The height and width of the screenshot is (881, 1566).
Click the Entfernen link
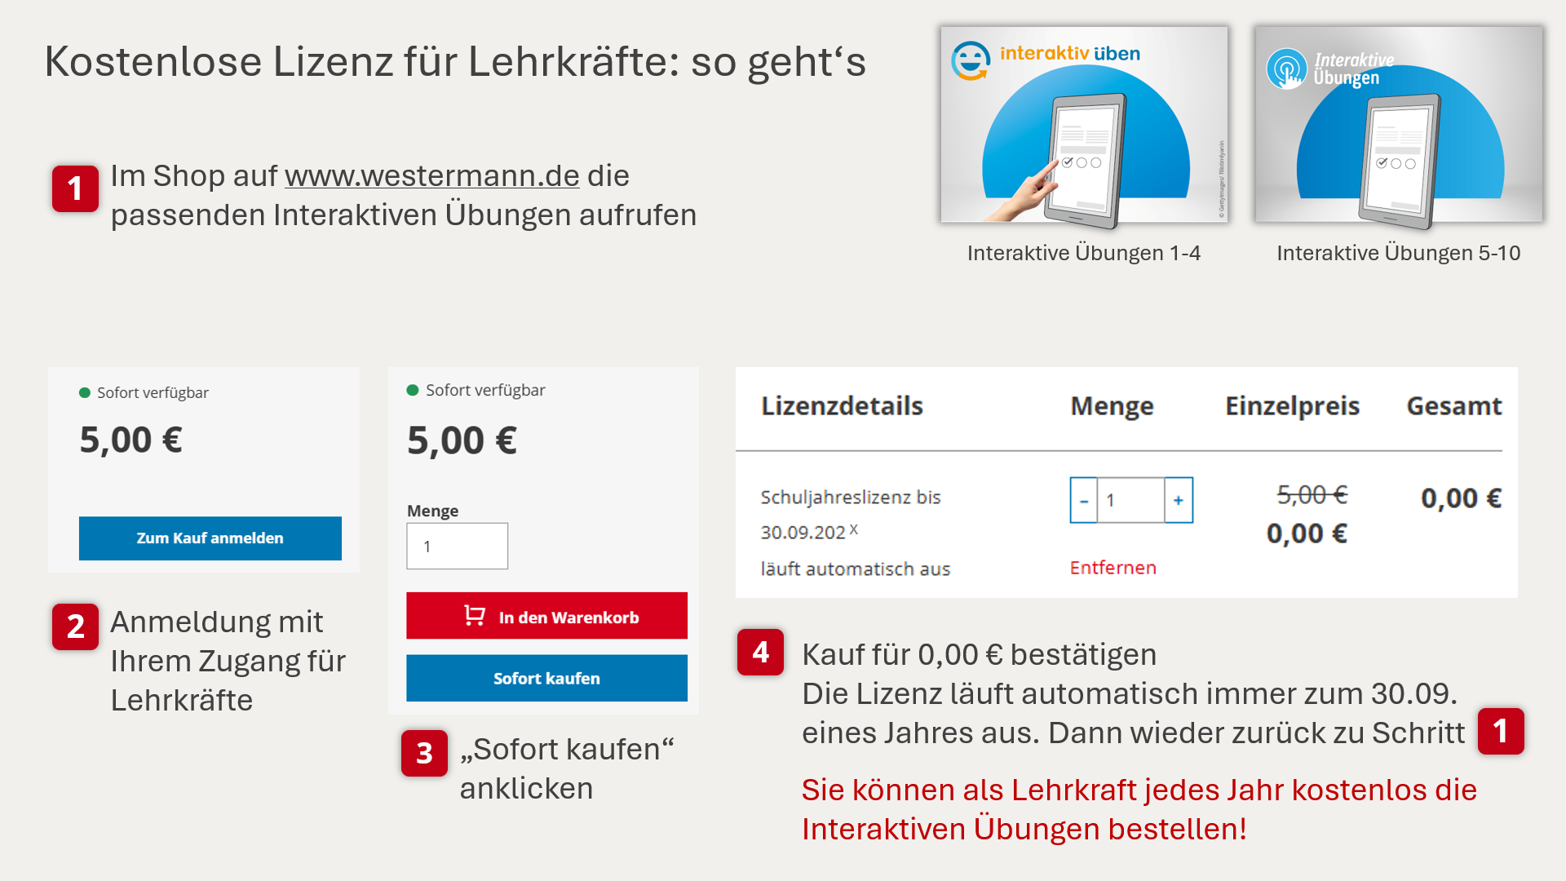1113,568
